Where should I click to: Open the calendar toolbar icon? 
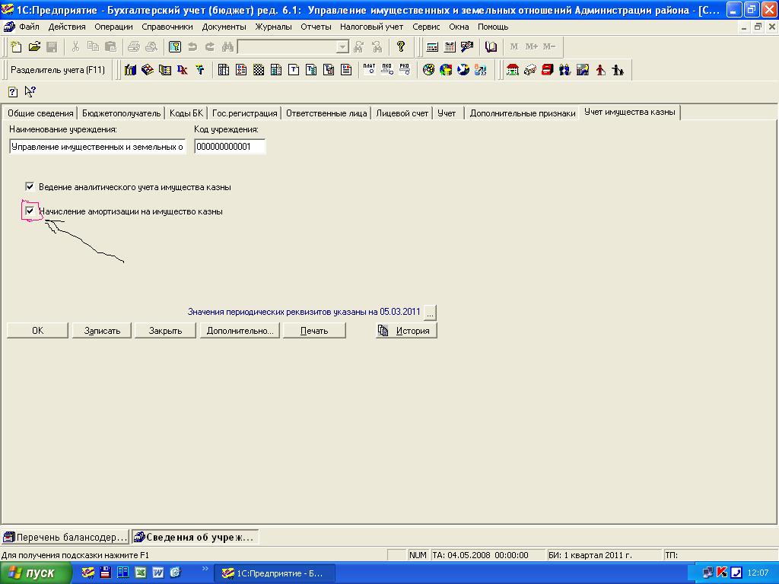450,47
